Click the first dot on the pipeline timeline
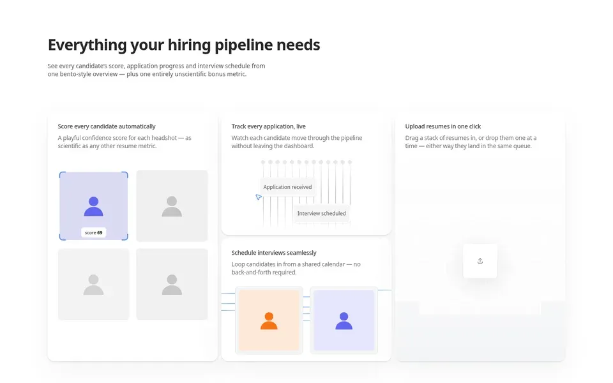 pos(263,161)
